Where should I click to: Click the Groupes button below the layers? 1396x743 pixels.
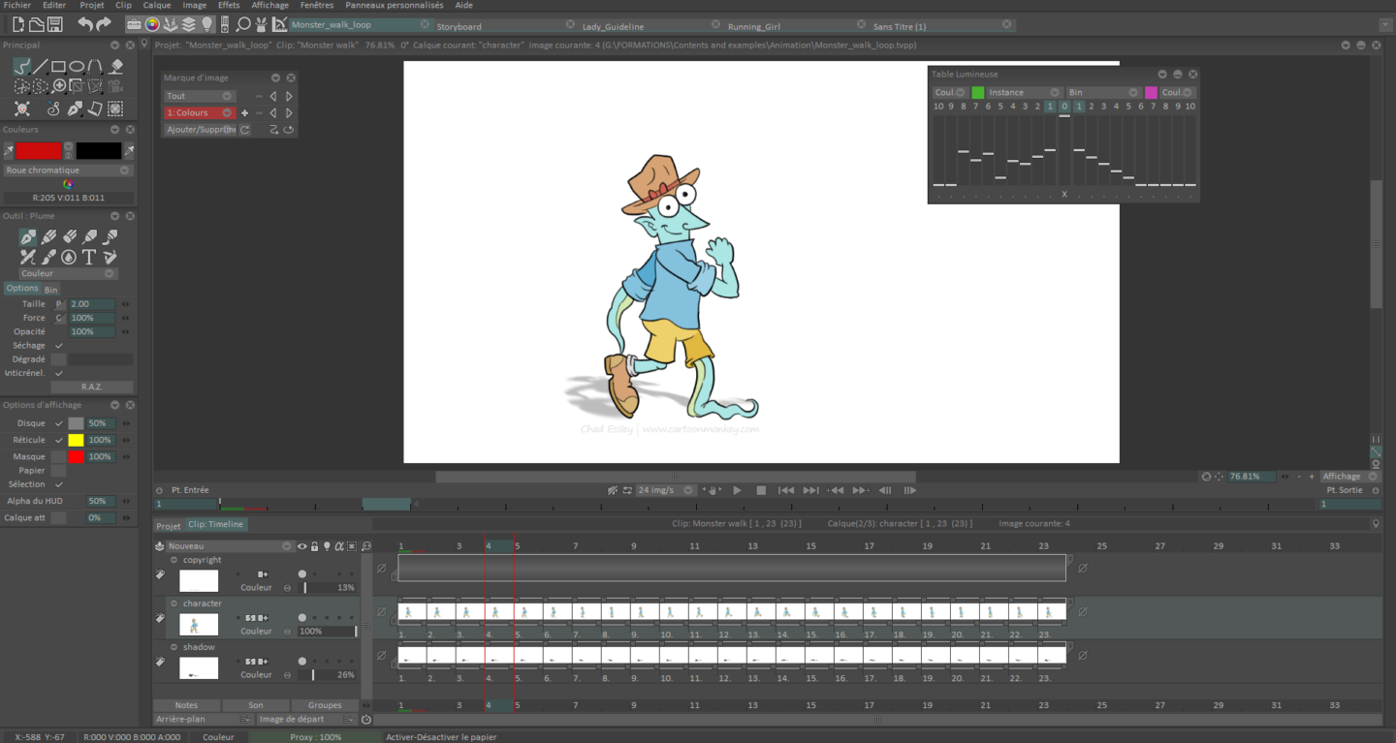[x=326, y=705]
